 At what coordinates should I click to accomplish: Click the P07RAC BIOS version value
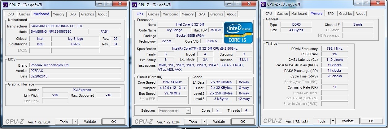point(75,71)
